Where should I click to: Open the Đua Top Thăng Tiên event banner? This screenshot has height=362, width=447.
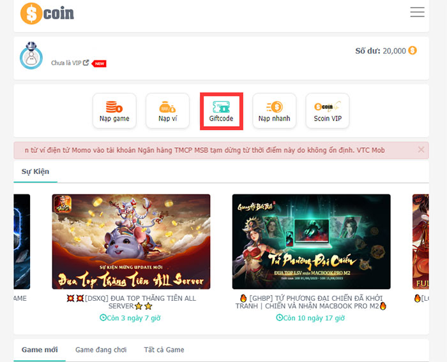point(131,242)
